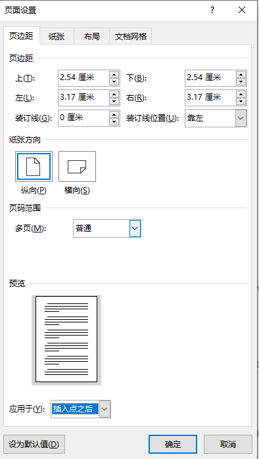Click the left margin 左 input field
The height and width of the screenshot is (459, 259).
click(x=83, y=98)
